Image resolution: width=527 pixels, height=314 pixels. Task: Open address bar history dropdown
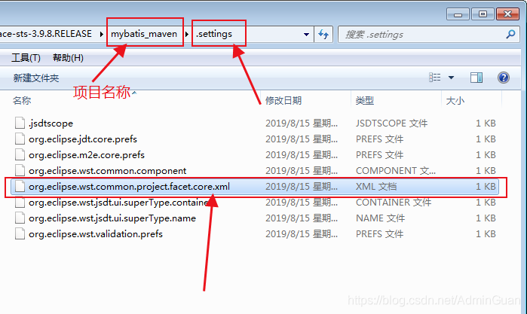click(x=306, y=34)
